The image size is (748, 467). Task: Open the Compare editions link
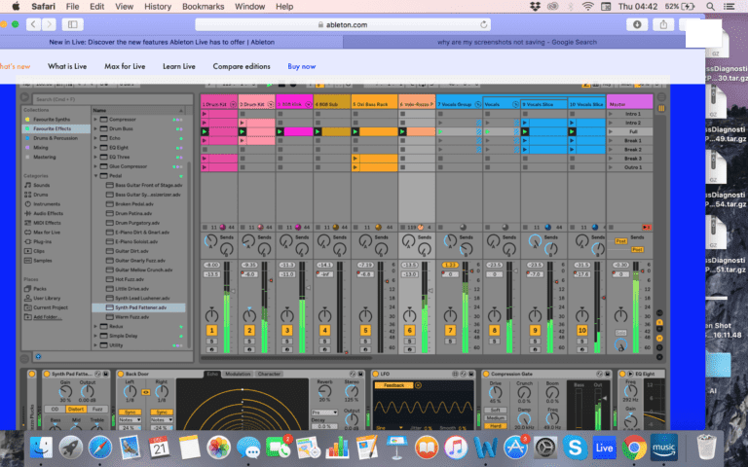[x=242, y=66]
